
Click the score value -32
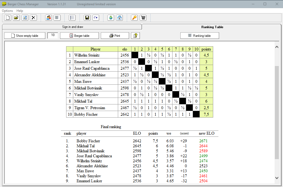(184, 181)
